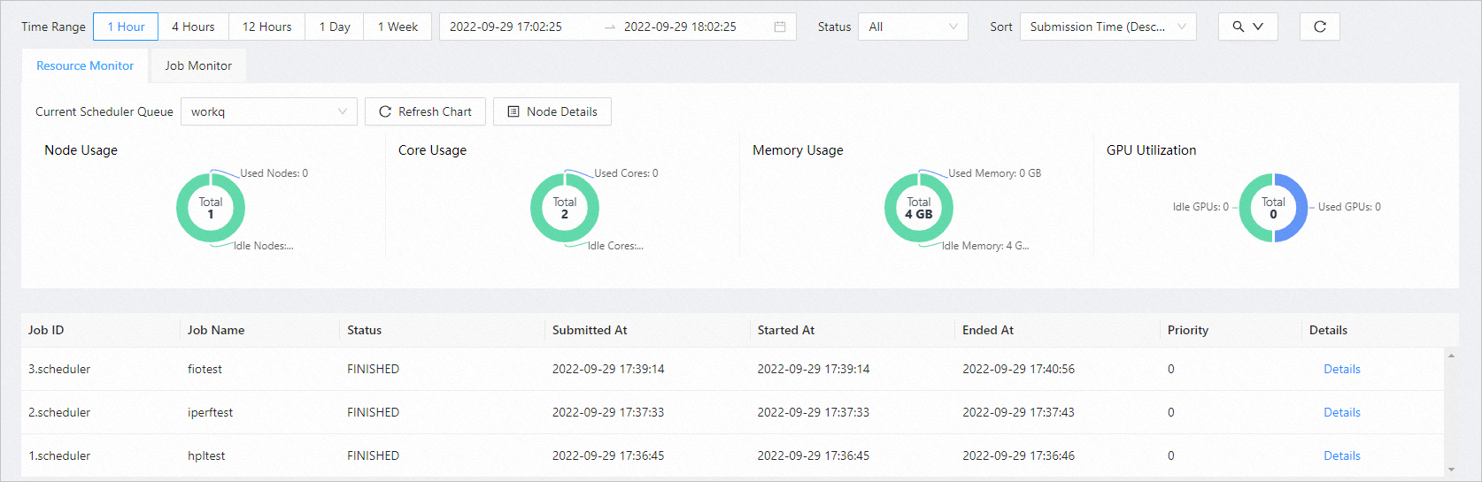Click the start time 2022-09-29 17:02:25 field
1482x482 pixels.
tap(506, 27)
